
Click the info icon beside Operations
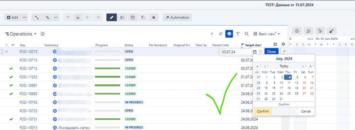pos(43,34)
